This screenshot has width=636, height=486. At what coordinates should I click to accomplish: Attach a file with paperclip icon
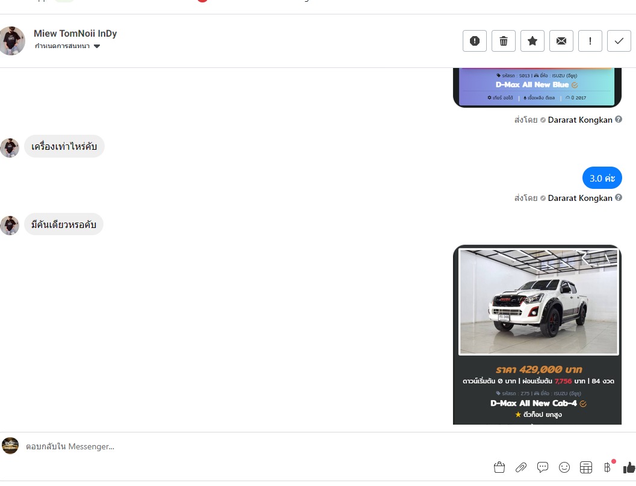click(521, 467)
